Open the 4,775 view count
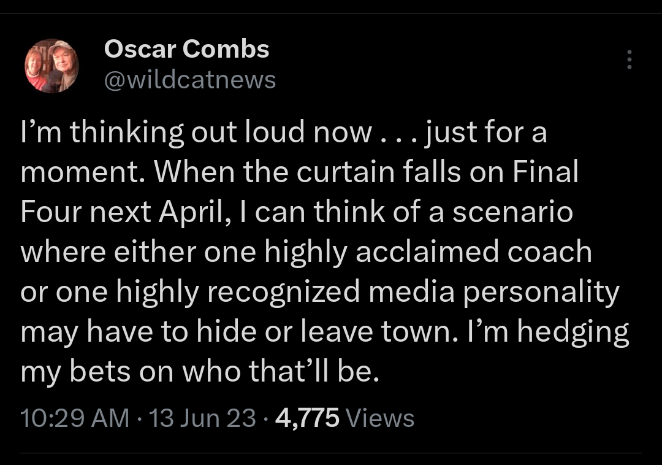Screen dimensions: 662x465 tap(307, 418)
